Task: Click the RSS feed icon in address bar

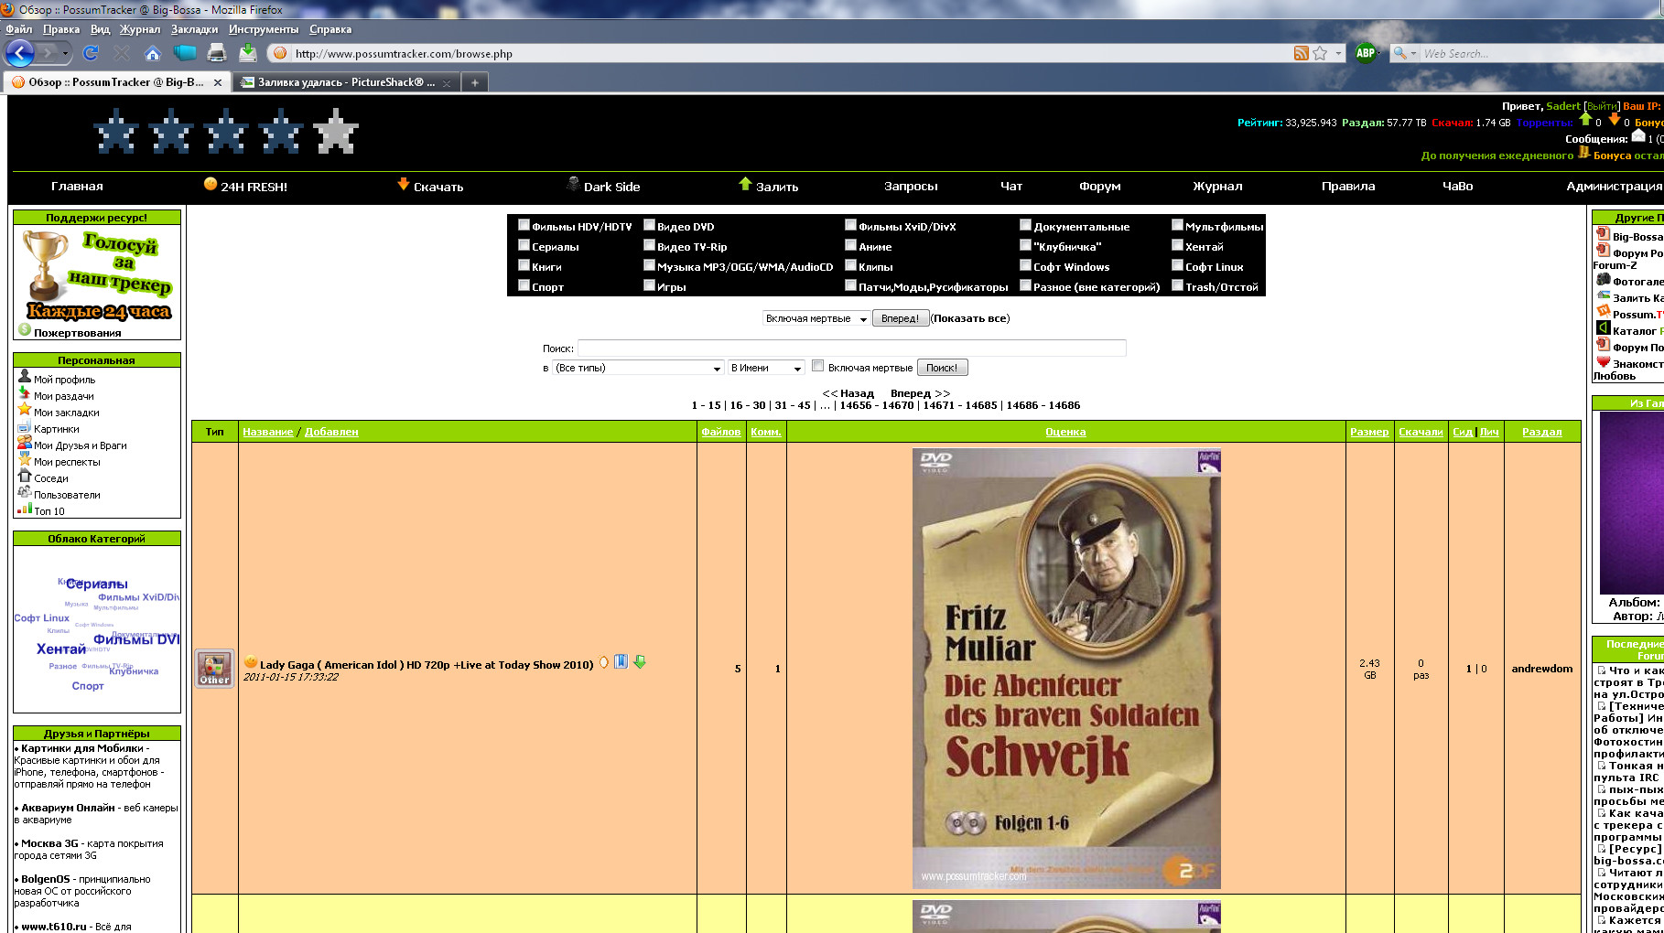Action: 1301,53
